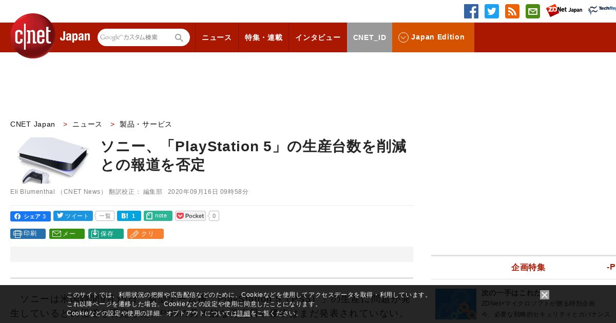Share to note button
The width and height of the screenshot is (616, 323).
[158, 216]
